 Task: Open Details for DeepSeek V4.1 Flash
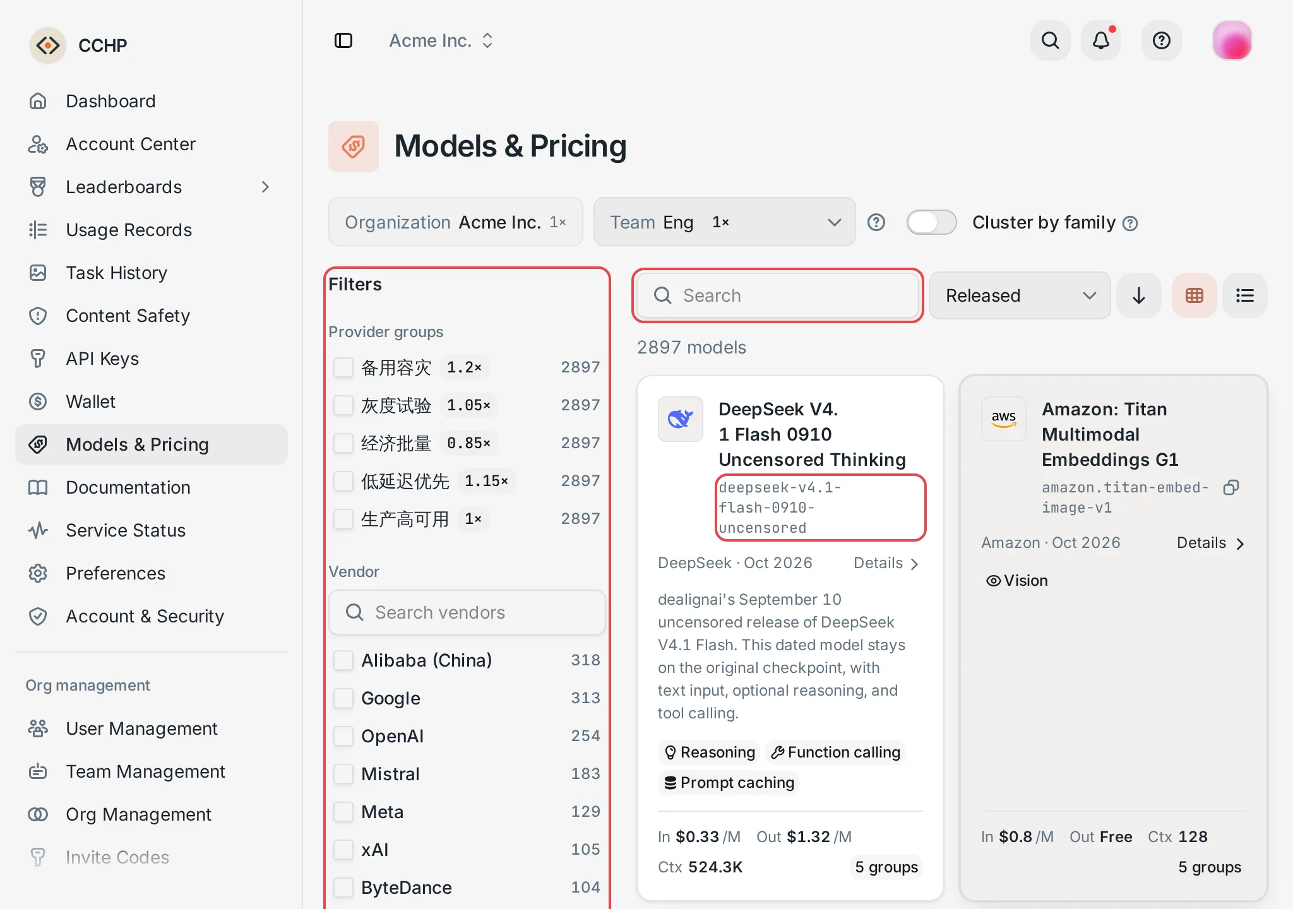(x=886, y=563)
